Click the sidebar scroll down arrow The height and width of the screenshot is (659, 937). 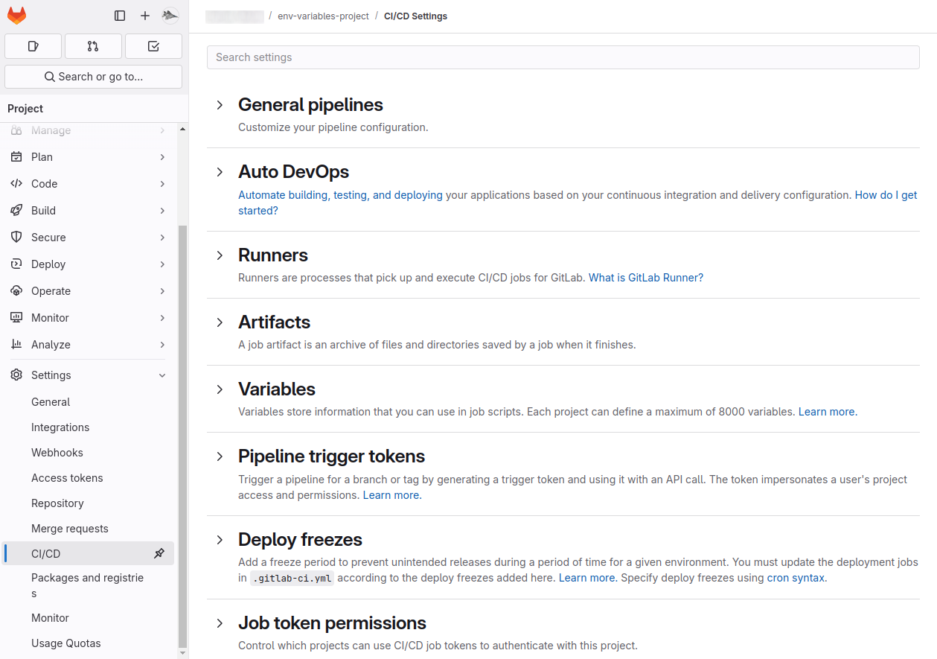click(183, 653)
